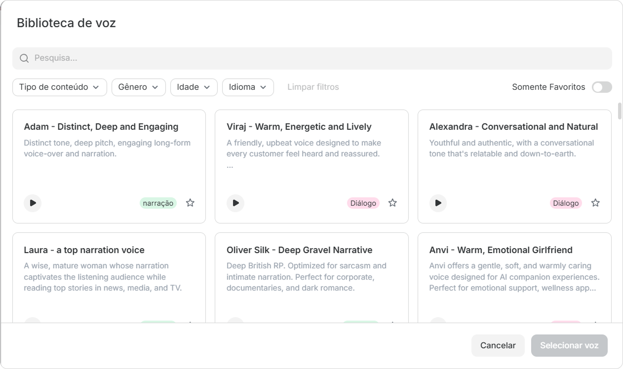The width and height of the screenshot is (623, 369).
Task: Select the Laura narration voice card
Action: pyautogui.click(x=109, y=278)
